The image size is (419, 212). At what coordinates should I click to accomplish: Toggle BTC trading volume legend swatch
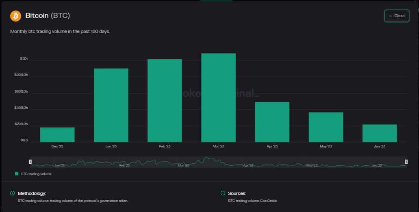(x=17, y=174)
